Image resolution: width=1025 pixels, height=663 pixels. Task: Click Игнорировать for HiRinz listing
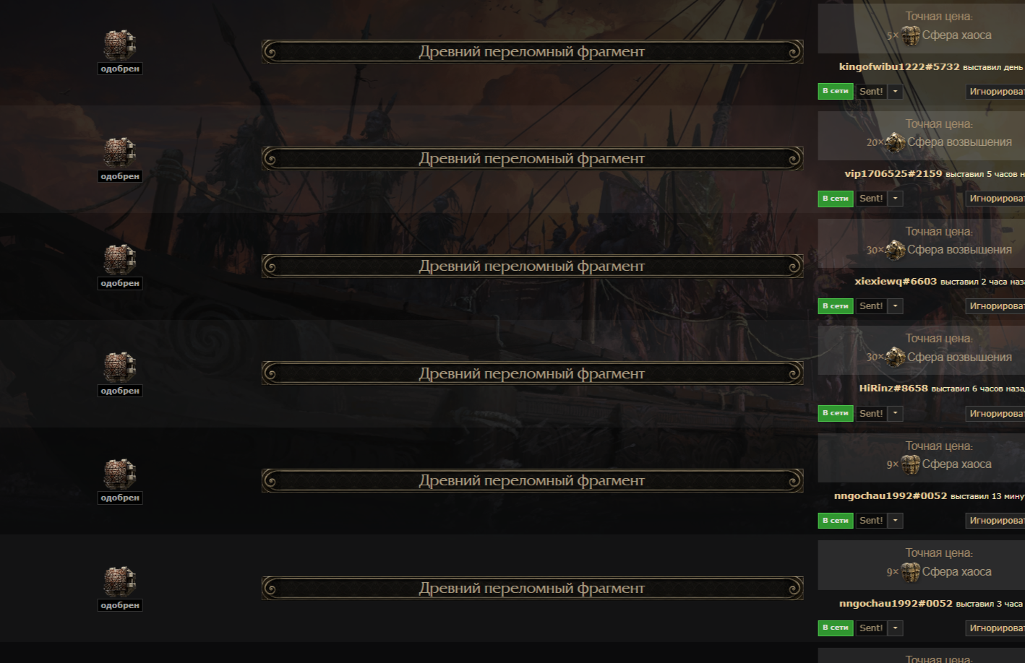pyautogui.click(x=995, y=414)
